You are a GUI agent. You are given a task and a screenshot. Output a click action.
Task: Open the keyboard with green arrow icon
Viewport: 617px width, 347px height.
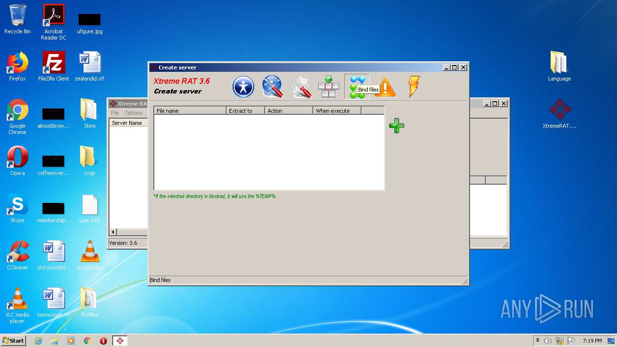click(x=329, y=86)
